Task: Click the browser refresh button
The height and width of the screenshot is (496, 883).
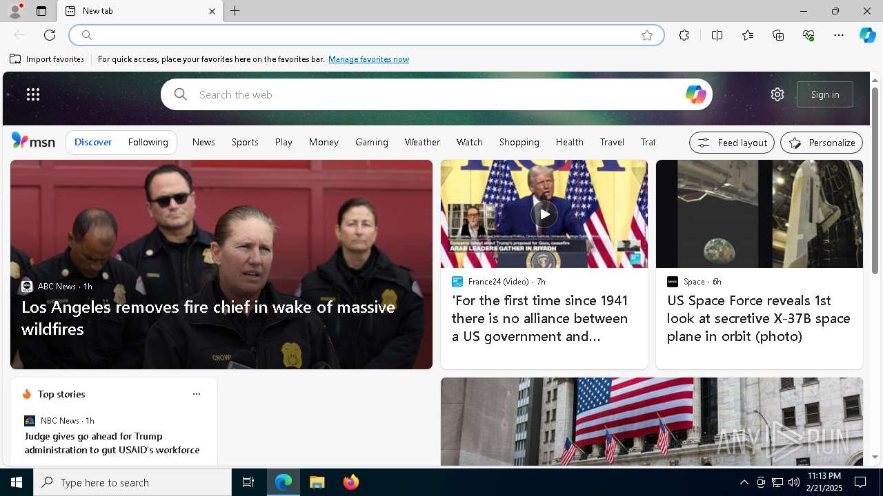Action: point(50,35)
